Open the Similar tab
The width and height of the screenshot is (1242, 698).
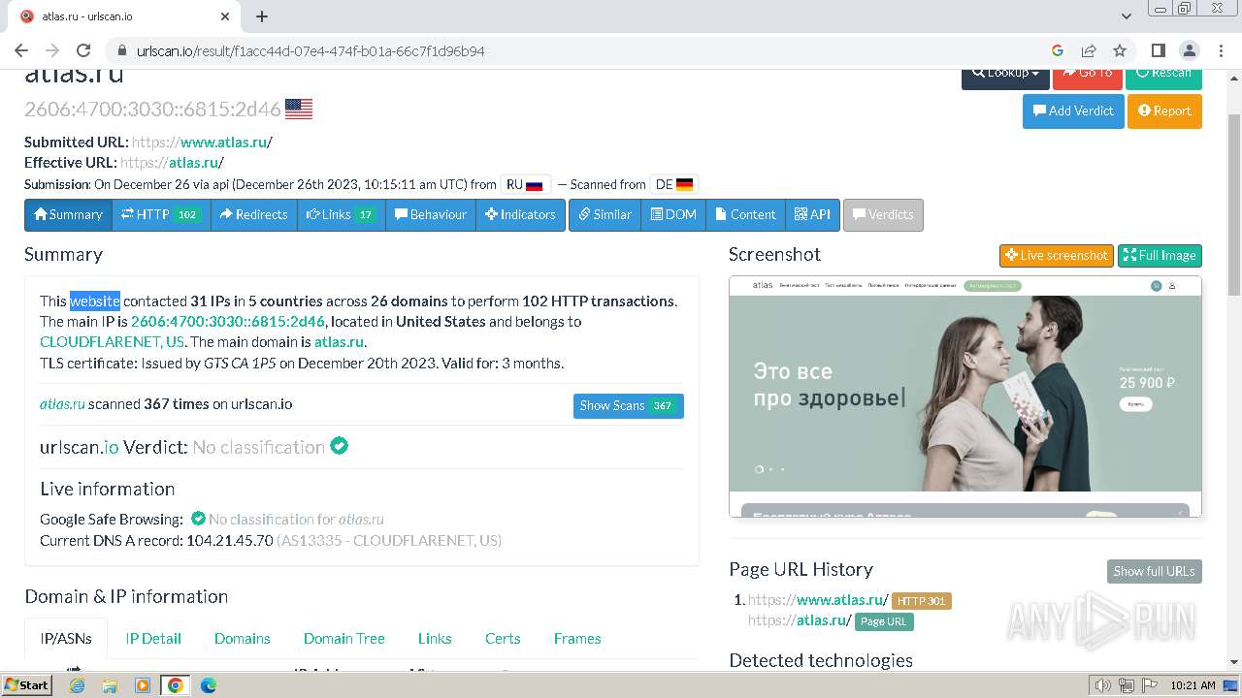605,214
